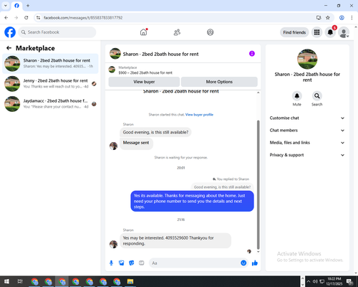The image size is (358, 287).
Task: Click the More Options button
Action: 219,82
